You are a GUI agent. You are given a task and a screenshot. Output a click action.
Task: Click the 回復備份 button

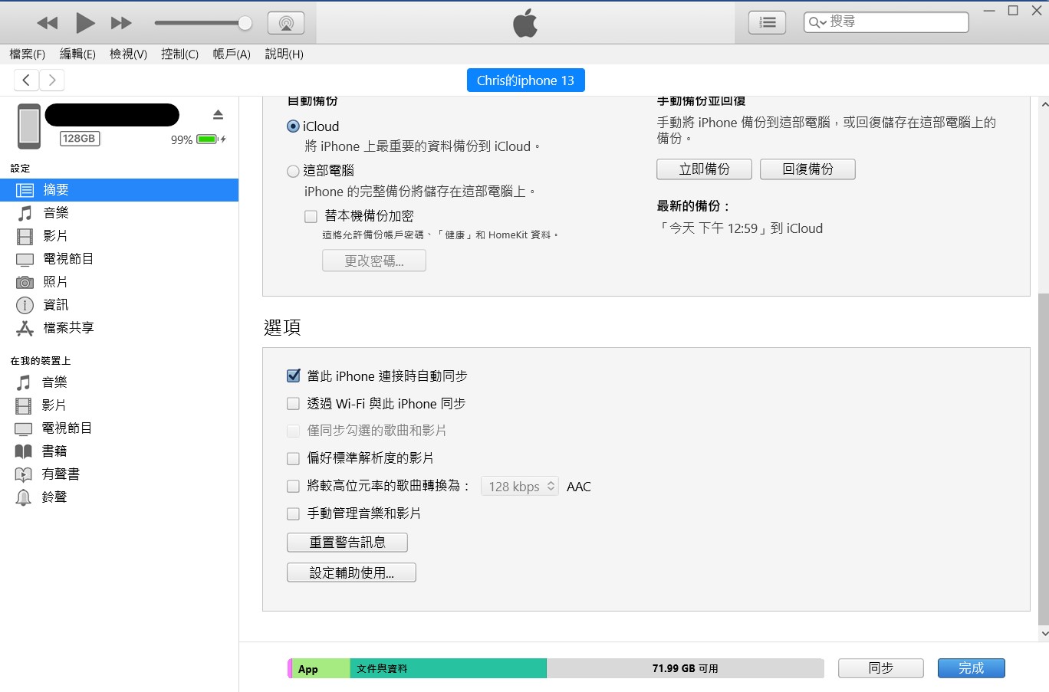(807, 169)
